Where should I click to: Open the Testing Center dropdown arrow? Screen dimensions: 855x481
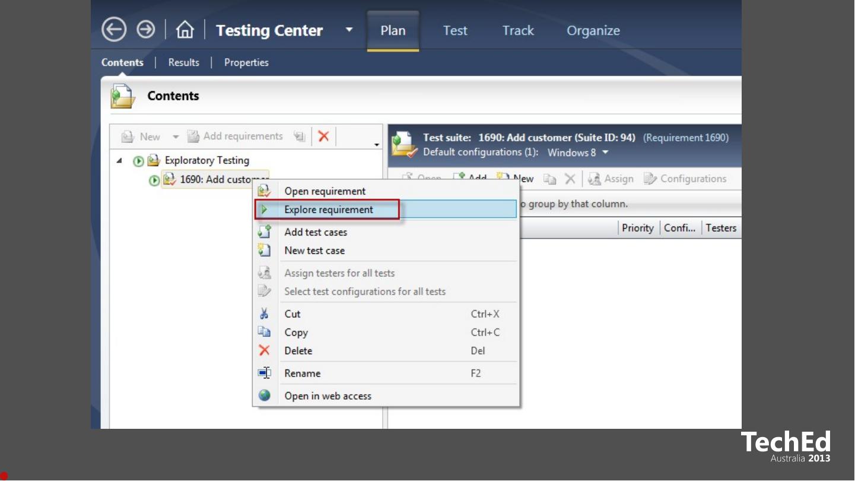point(349,30)
